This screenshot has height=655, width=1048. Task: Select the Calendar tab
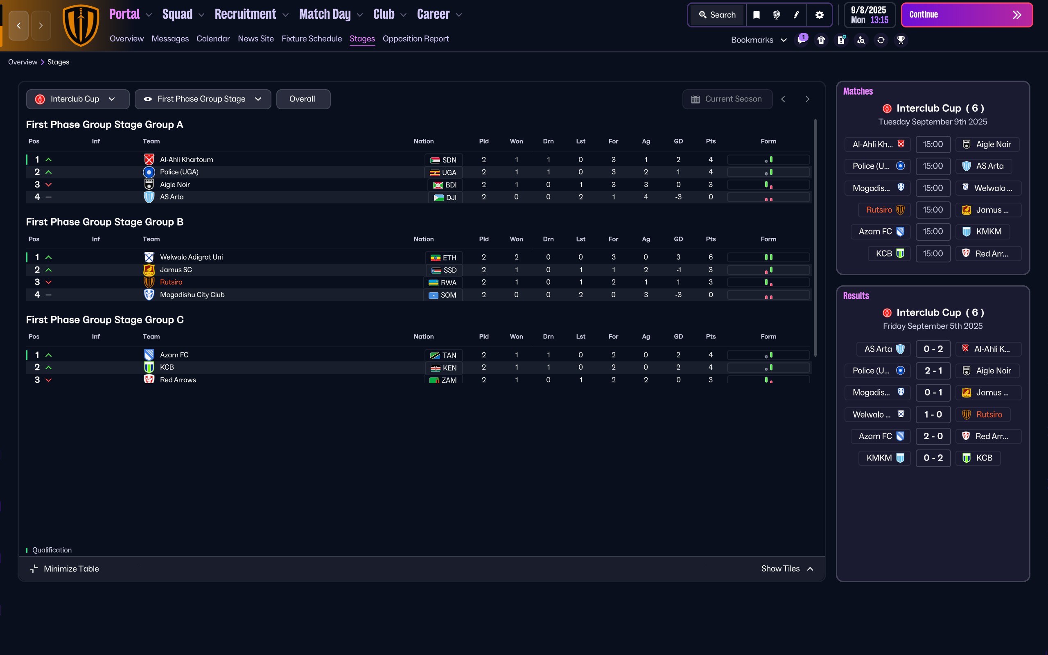[x=213, y=38]
